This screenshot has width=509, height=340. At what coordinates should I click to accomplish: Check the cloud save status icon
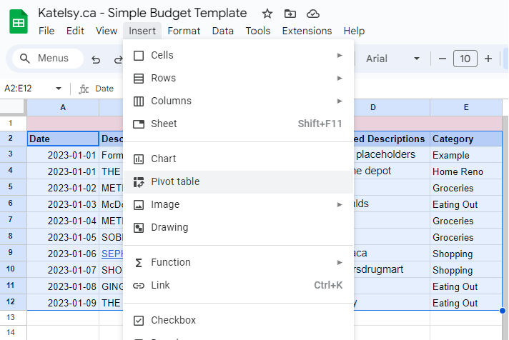tap(312, 14)
